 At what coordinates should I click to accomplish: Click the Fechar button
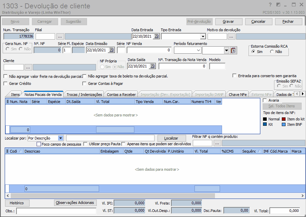(289, 21)
